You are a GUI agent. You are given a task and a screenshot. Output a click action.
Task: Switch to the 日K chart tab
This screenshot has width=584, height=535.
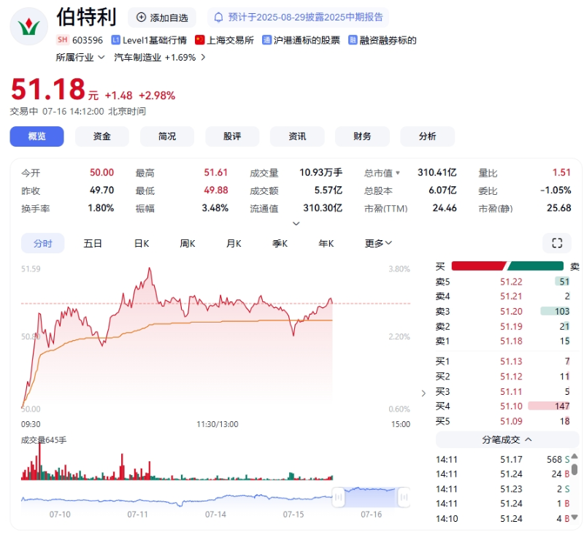tap(141, 243)
